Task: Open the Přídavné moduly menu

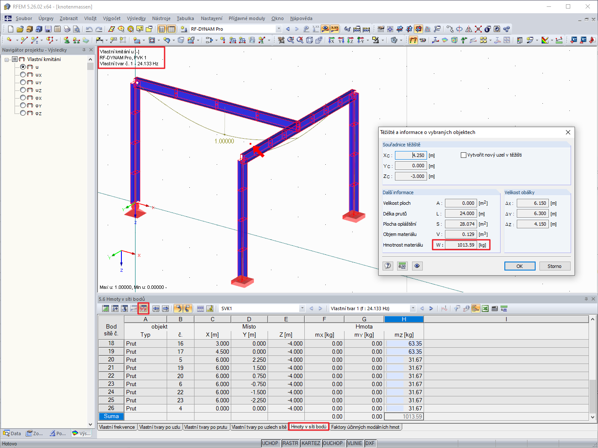Action: 247,18
